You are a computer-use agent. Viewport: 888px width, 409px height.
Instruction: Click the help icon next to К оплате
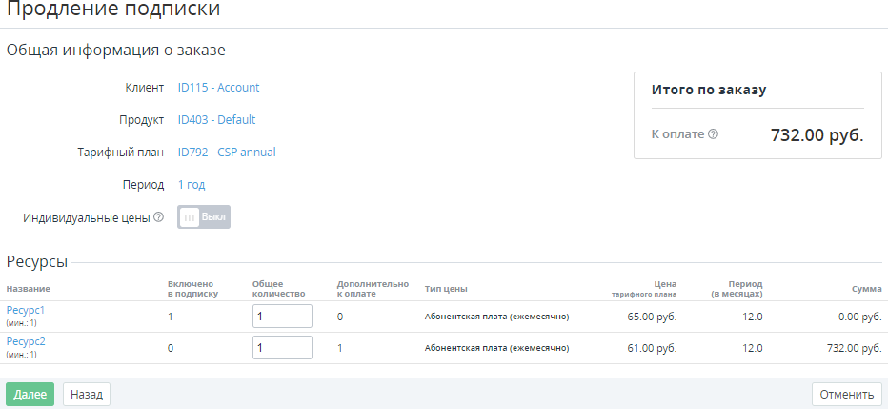pyautogui.click(x=714, y=134)
